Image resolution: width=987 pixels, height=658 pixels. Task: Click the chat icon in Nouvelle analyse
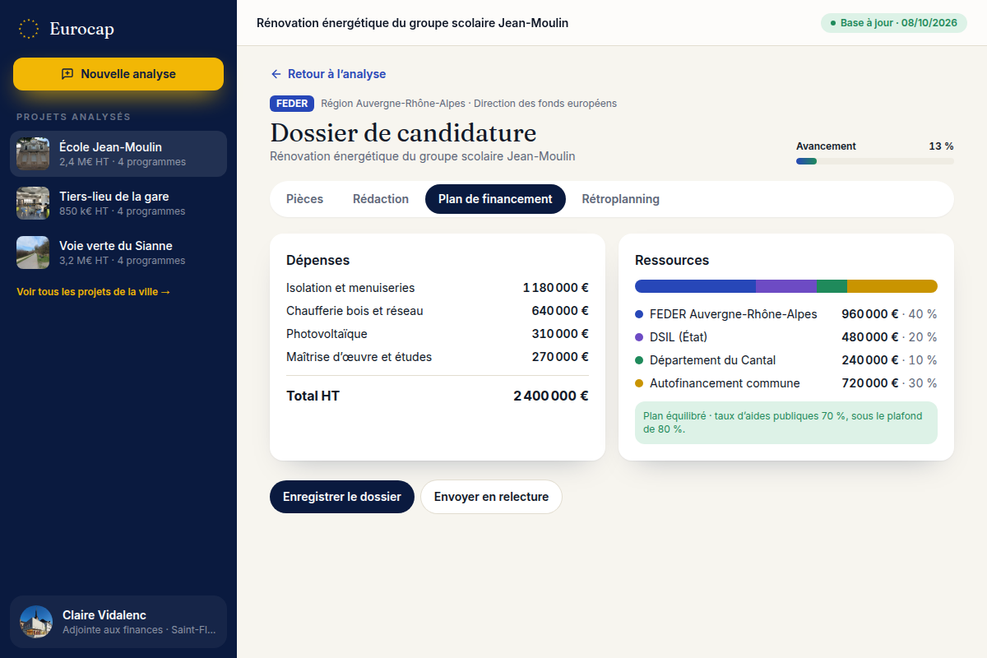tap(67, 74)
